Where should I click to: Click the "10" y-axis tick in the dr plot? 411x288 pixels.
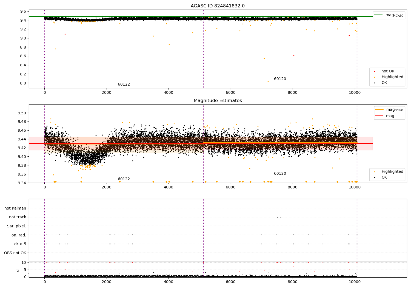click(24, 263)
